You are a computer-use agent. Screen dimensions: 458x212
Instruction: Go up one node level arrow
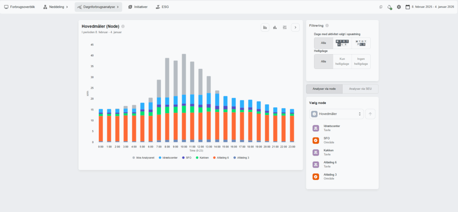370,114
